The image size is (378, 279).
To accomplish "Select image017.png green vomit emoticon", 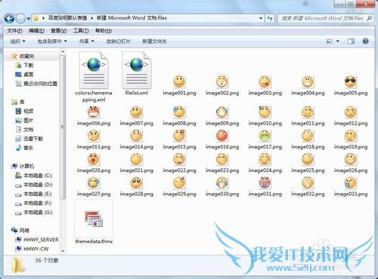I will coord(265,136).
